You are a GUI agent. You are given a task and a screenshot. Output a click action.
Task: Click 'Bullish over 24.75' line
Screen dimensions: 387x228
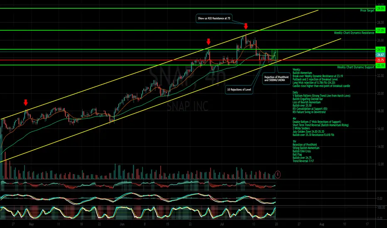point(302,158)
